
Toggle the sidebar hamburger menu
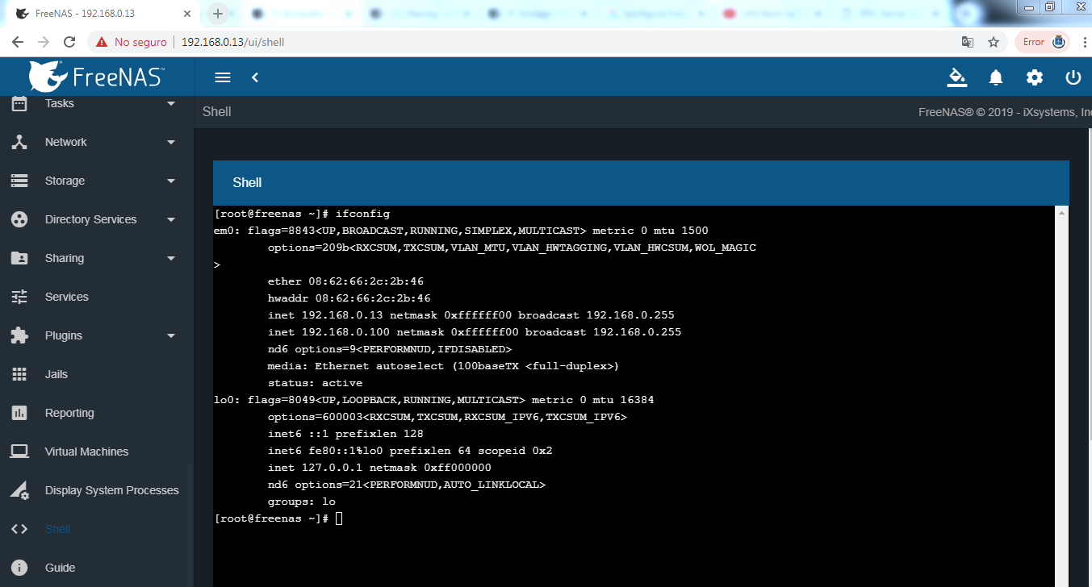click(x=223, y=77)
